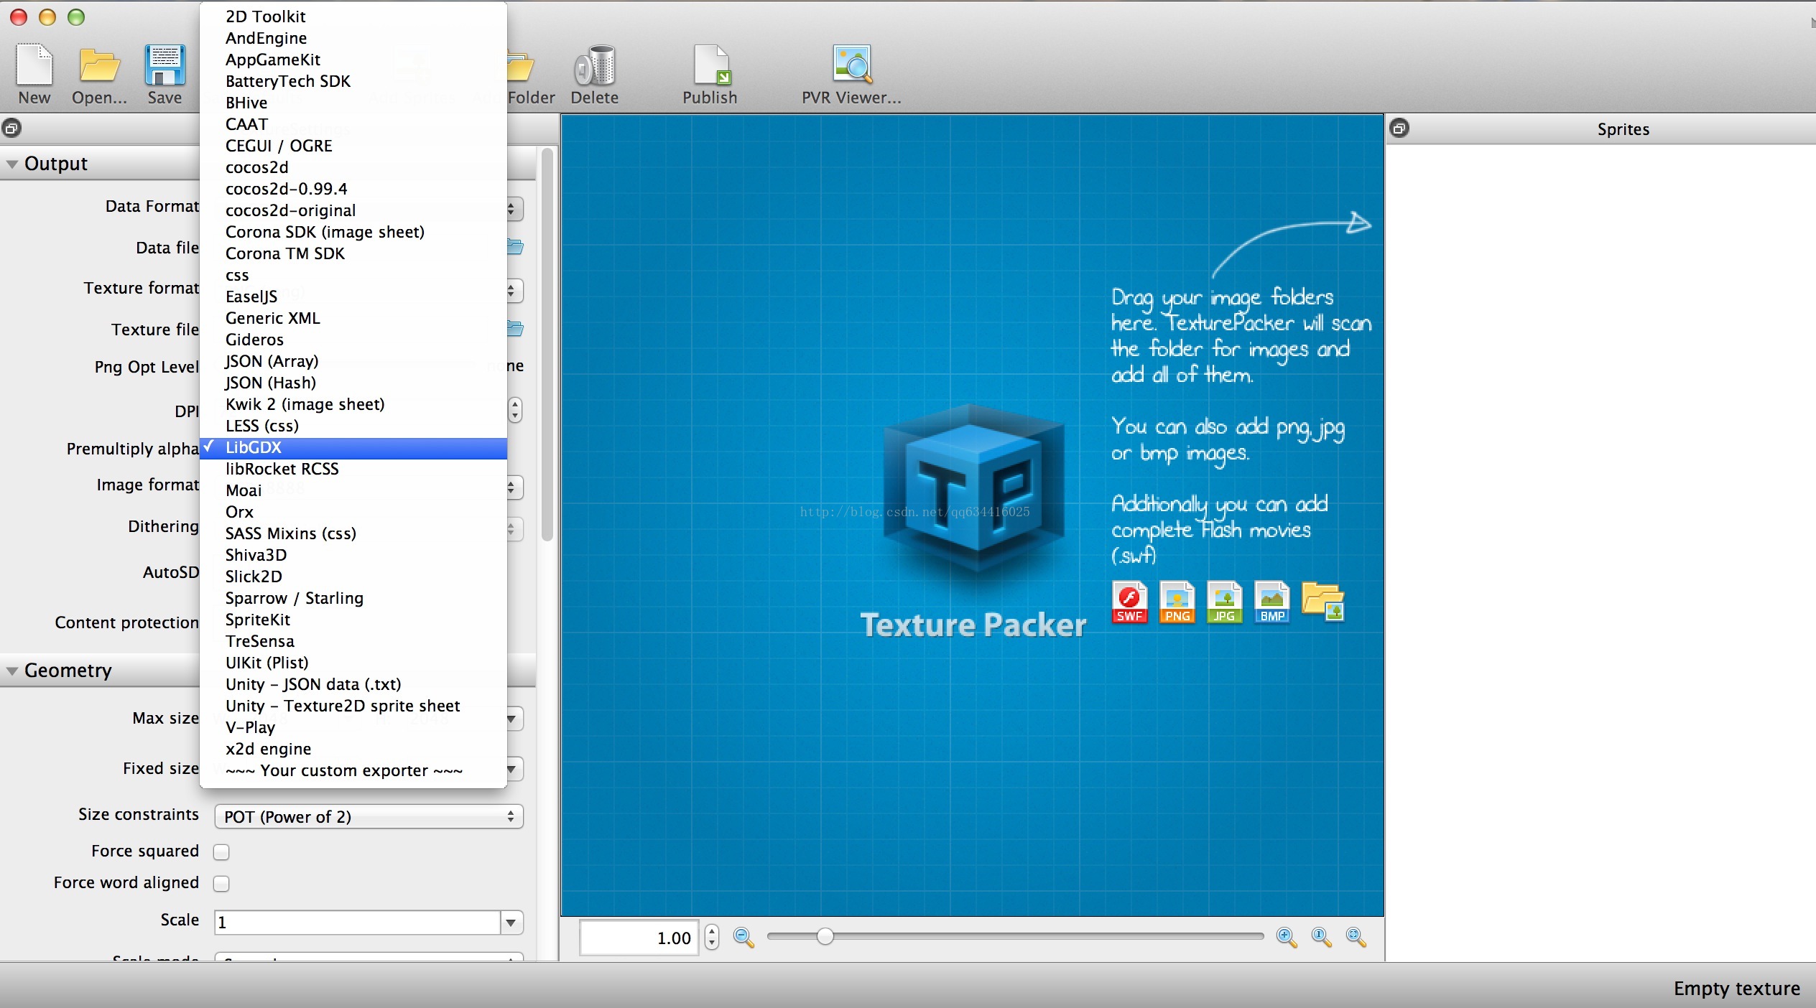The height and width of the screenshot is (1008, 1816).
Task: Click the Empty texture status text
Action: click(x=1737, y=989)
